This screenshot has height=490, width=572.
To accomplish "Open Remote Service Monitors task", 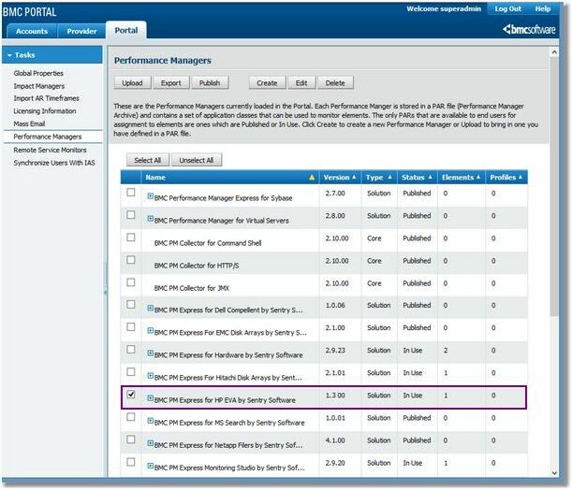I will tap(50, 151).
